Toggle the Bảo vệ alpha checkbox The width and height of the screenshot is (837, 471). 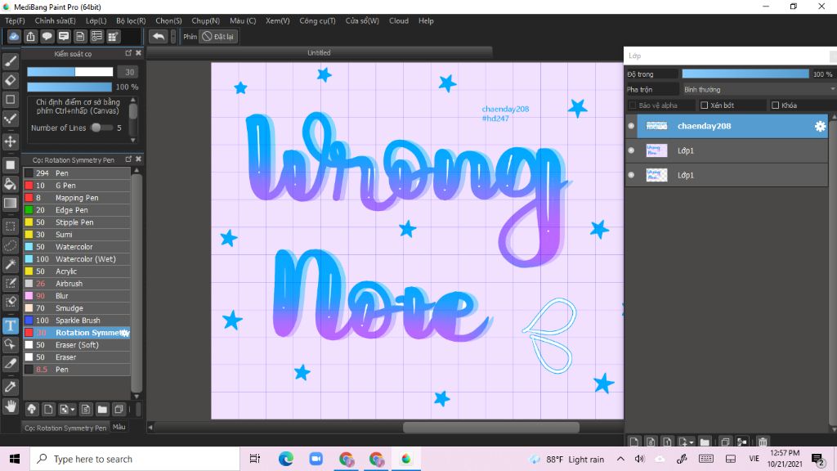pyautogui.click(x=633, y=105)
